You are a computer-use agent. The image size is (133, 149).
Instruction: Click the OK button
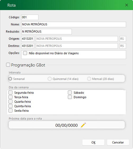click(93, 142)
